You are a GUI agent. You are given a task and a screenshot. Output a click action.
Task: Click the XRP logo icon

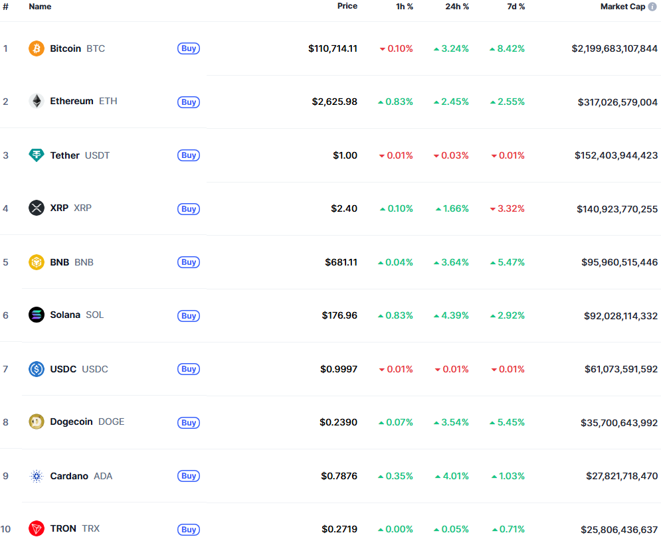pyautogui.click(x=37, y=208)
